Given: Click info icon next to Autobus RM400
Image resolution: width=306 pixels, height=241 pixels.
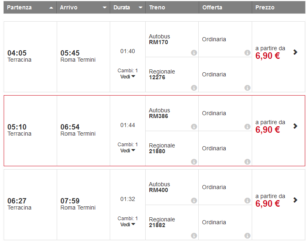Looking at the screenshot, I should click(194, 201).
